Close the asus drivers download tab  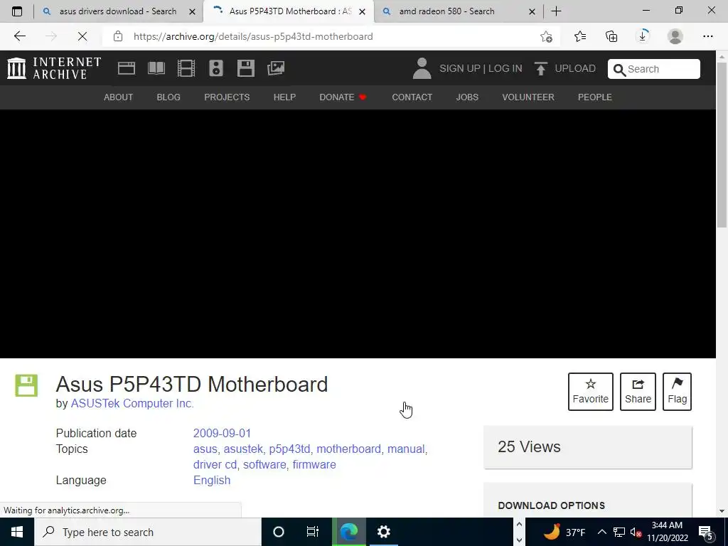click(192, 11)
